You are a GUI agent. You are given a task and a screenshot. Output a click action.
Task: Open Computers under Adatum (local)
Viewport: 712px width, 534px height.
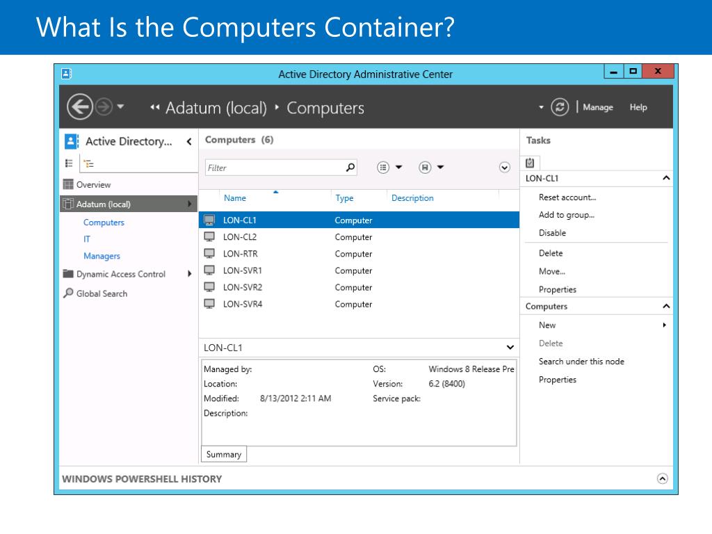(x=104, y=222)
